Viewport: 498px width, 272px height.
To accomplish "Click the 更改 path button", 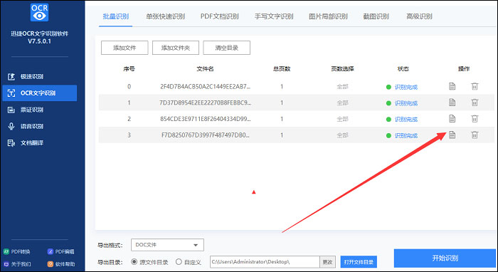I will (327, 262).
